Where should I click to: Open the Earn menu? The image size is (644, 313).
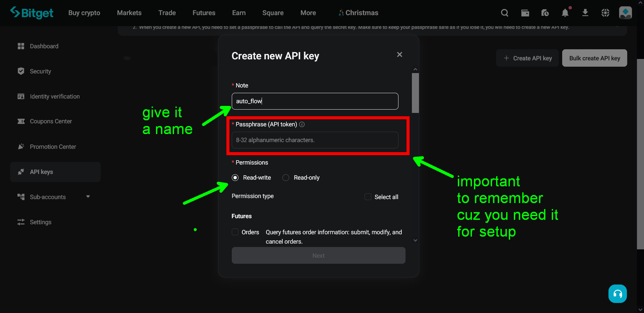click(239, 13)
